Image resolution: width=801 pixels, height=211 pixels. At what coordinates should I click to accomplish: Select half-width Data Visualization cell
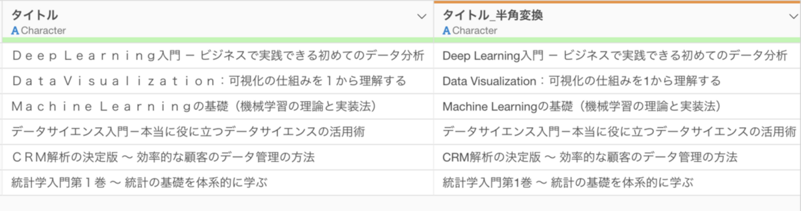click(x=582, y=81)
